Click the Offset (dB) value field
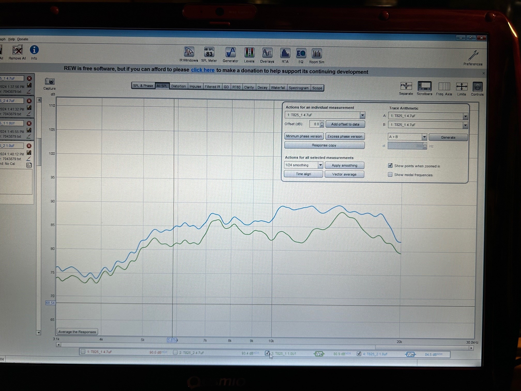 pos(315,124)
